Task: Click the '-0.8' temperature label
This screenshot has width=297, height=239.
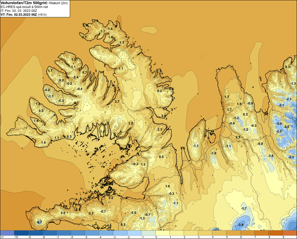Action: coord(260,144)
